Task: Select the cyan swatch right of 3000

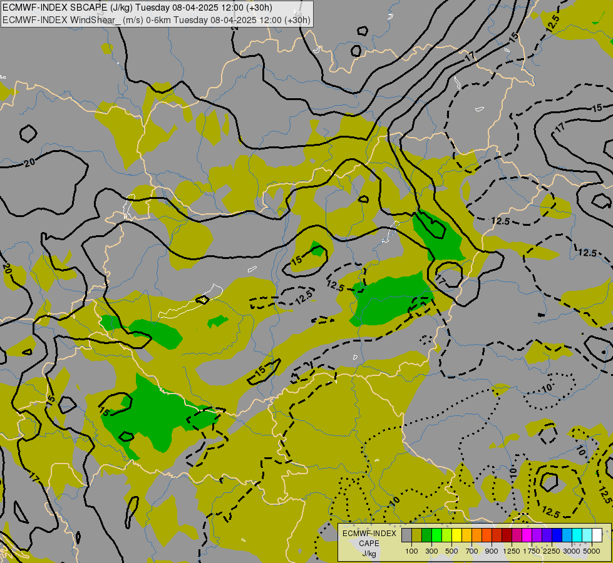Action: [x=577, y=535]
